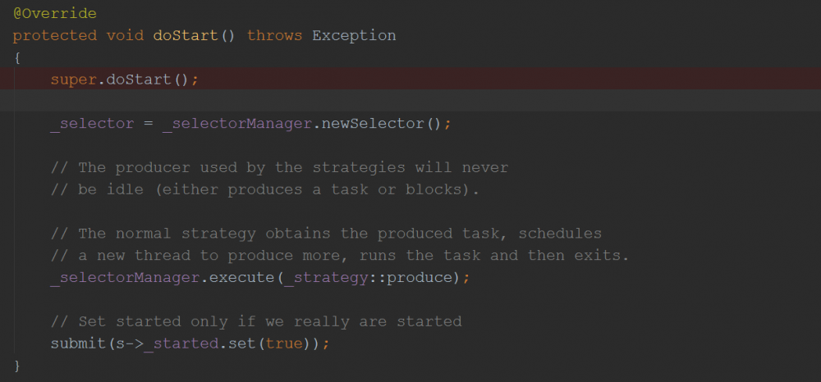821x382 pixels.
Task: Click the void return type keyword
Action: point(125,36)
